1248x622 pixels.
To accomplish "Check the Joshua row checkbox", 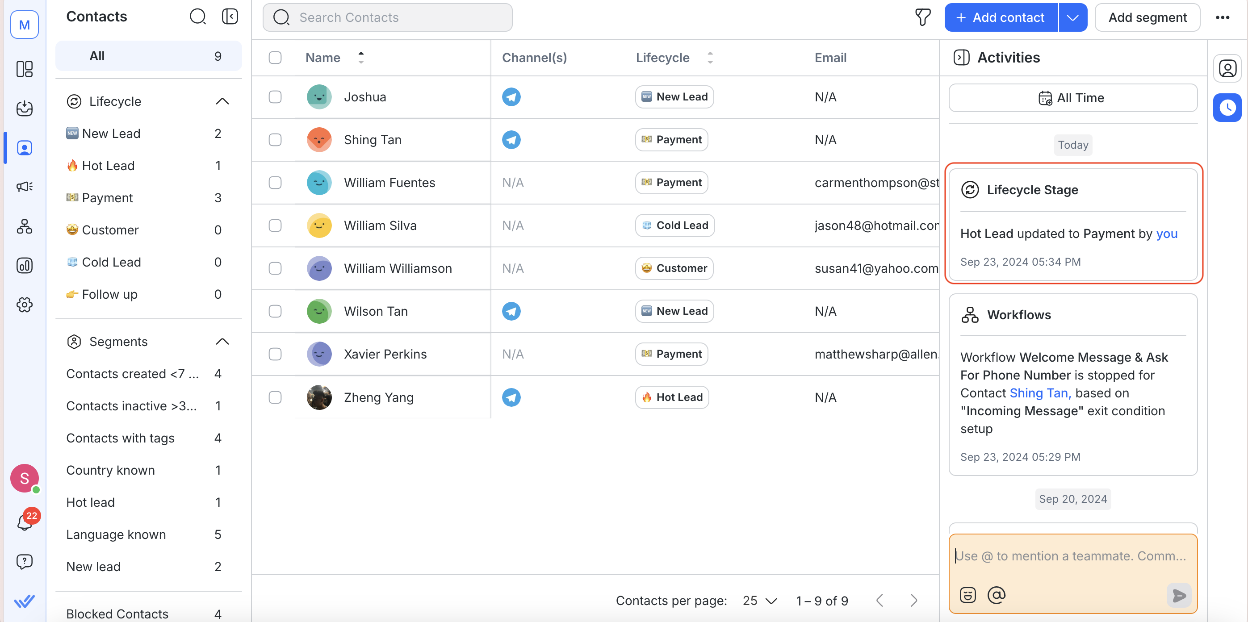I will coord(275,97).
